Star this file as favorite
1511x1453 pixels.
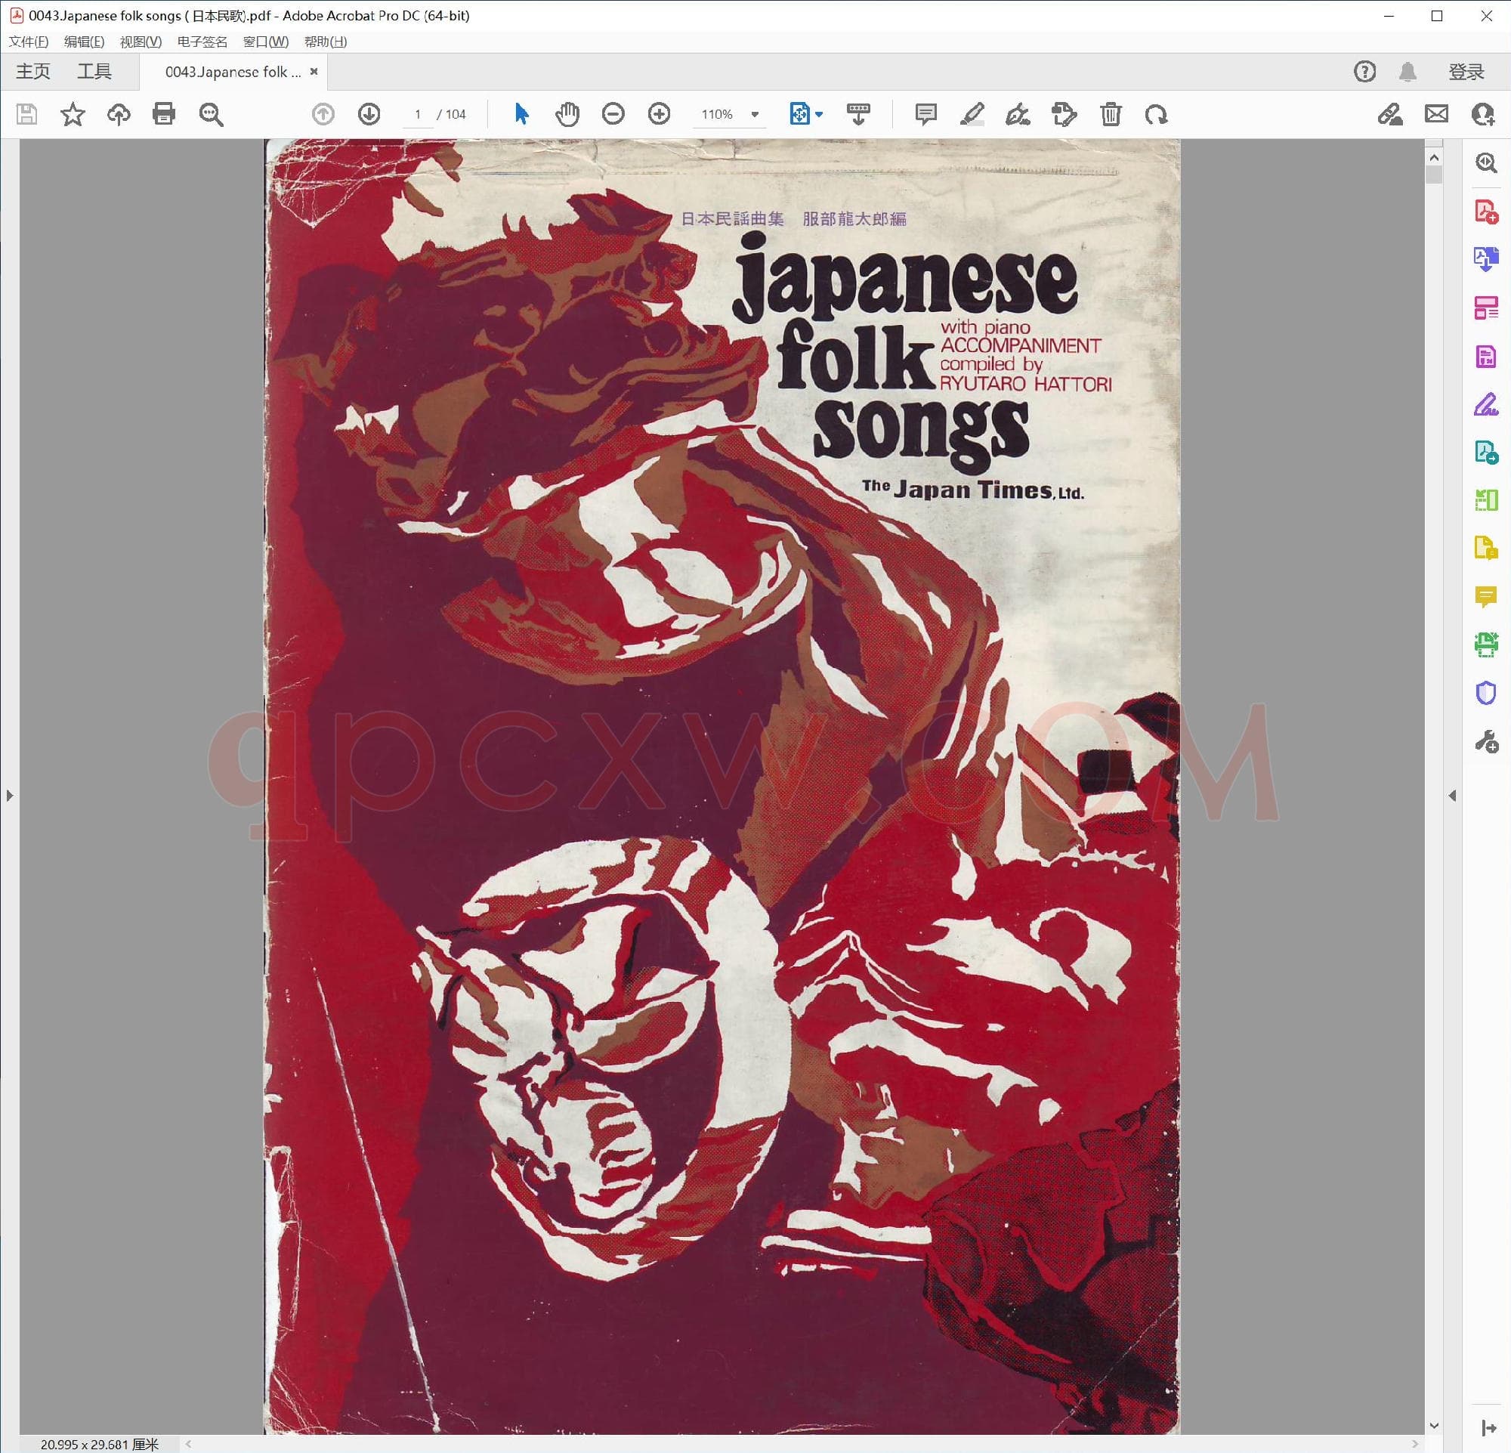pos(73,114)
